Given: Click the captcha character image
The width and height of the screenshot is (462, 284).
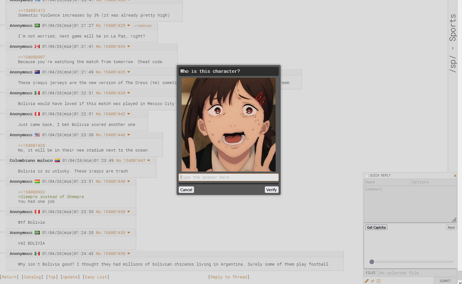Looking at the screenshot, I should (x=229, y=125).
